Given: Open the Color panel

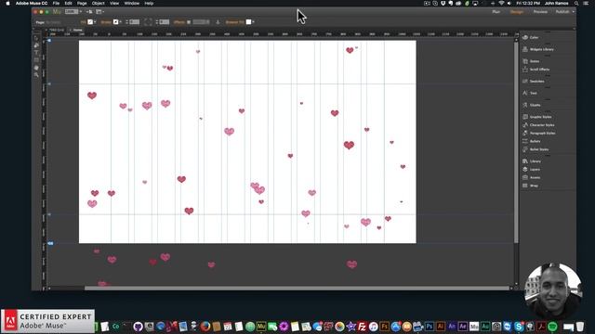Looking at the screenshot, I should (531, 37).
